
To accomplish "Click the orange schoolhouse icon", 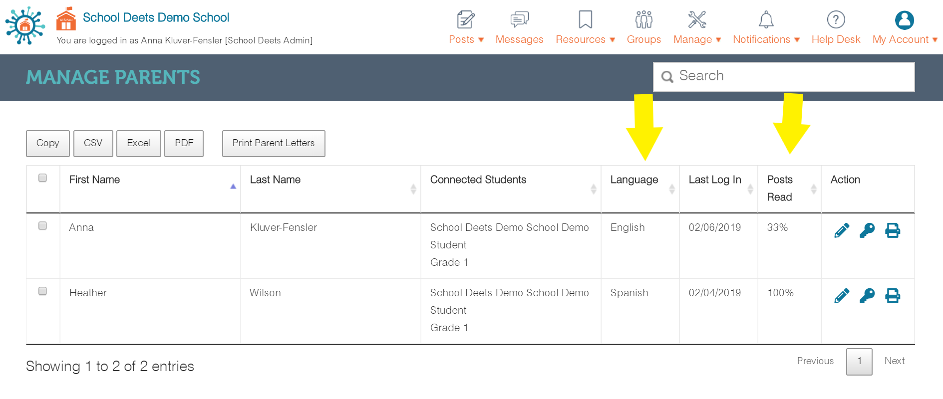I will point(66,19).
